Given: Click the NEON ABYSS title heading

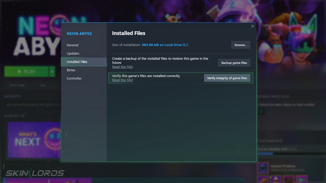Looking at the screenshot, I should point(79,34).
